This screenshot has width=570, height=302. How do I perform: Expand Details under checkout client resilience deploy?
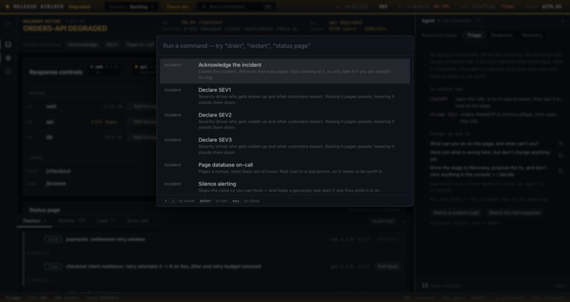(38, 280)
